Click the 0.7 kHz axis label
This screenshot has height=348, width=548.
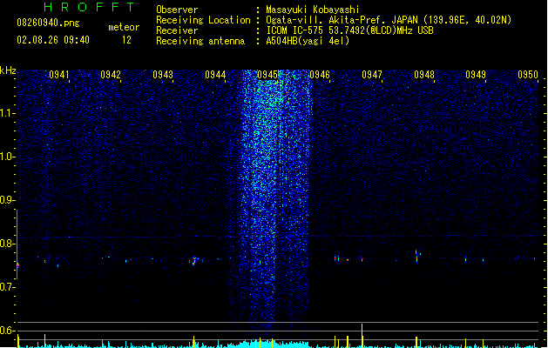point(7,287)
